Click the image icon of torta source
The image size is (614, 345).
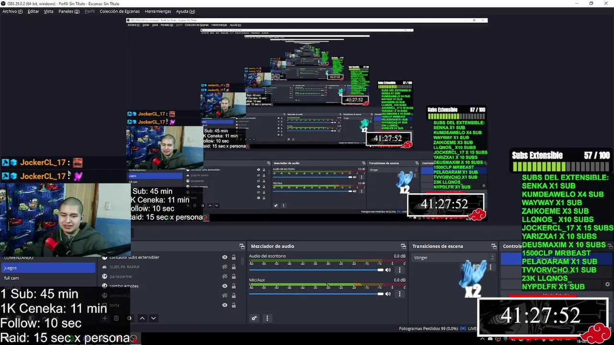[104, 305]
